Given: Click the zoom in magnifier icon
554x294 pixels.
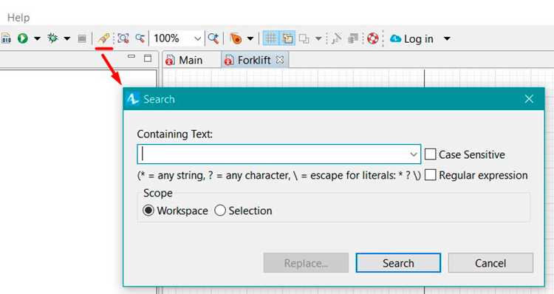Looking at the screenshot, I should click(x=213, y=38).
